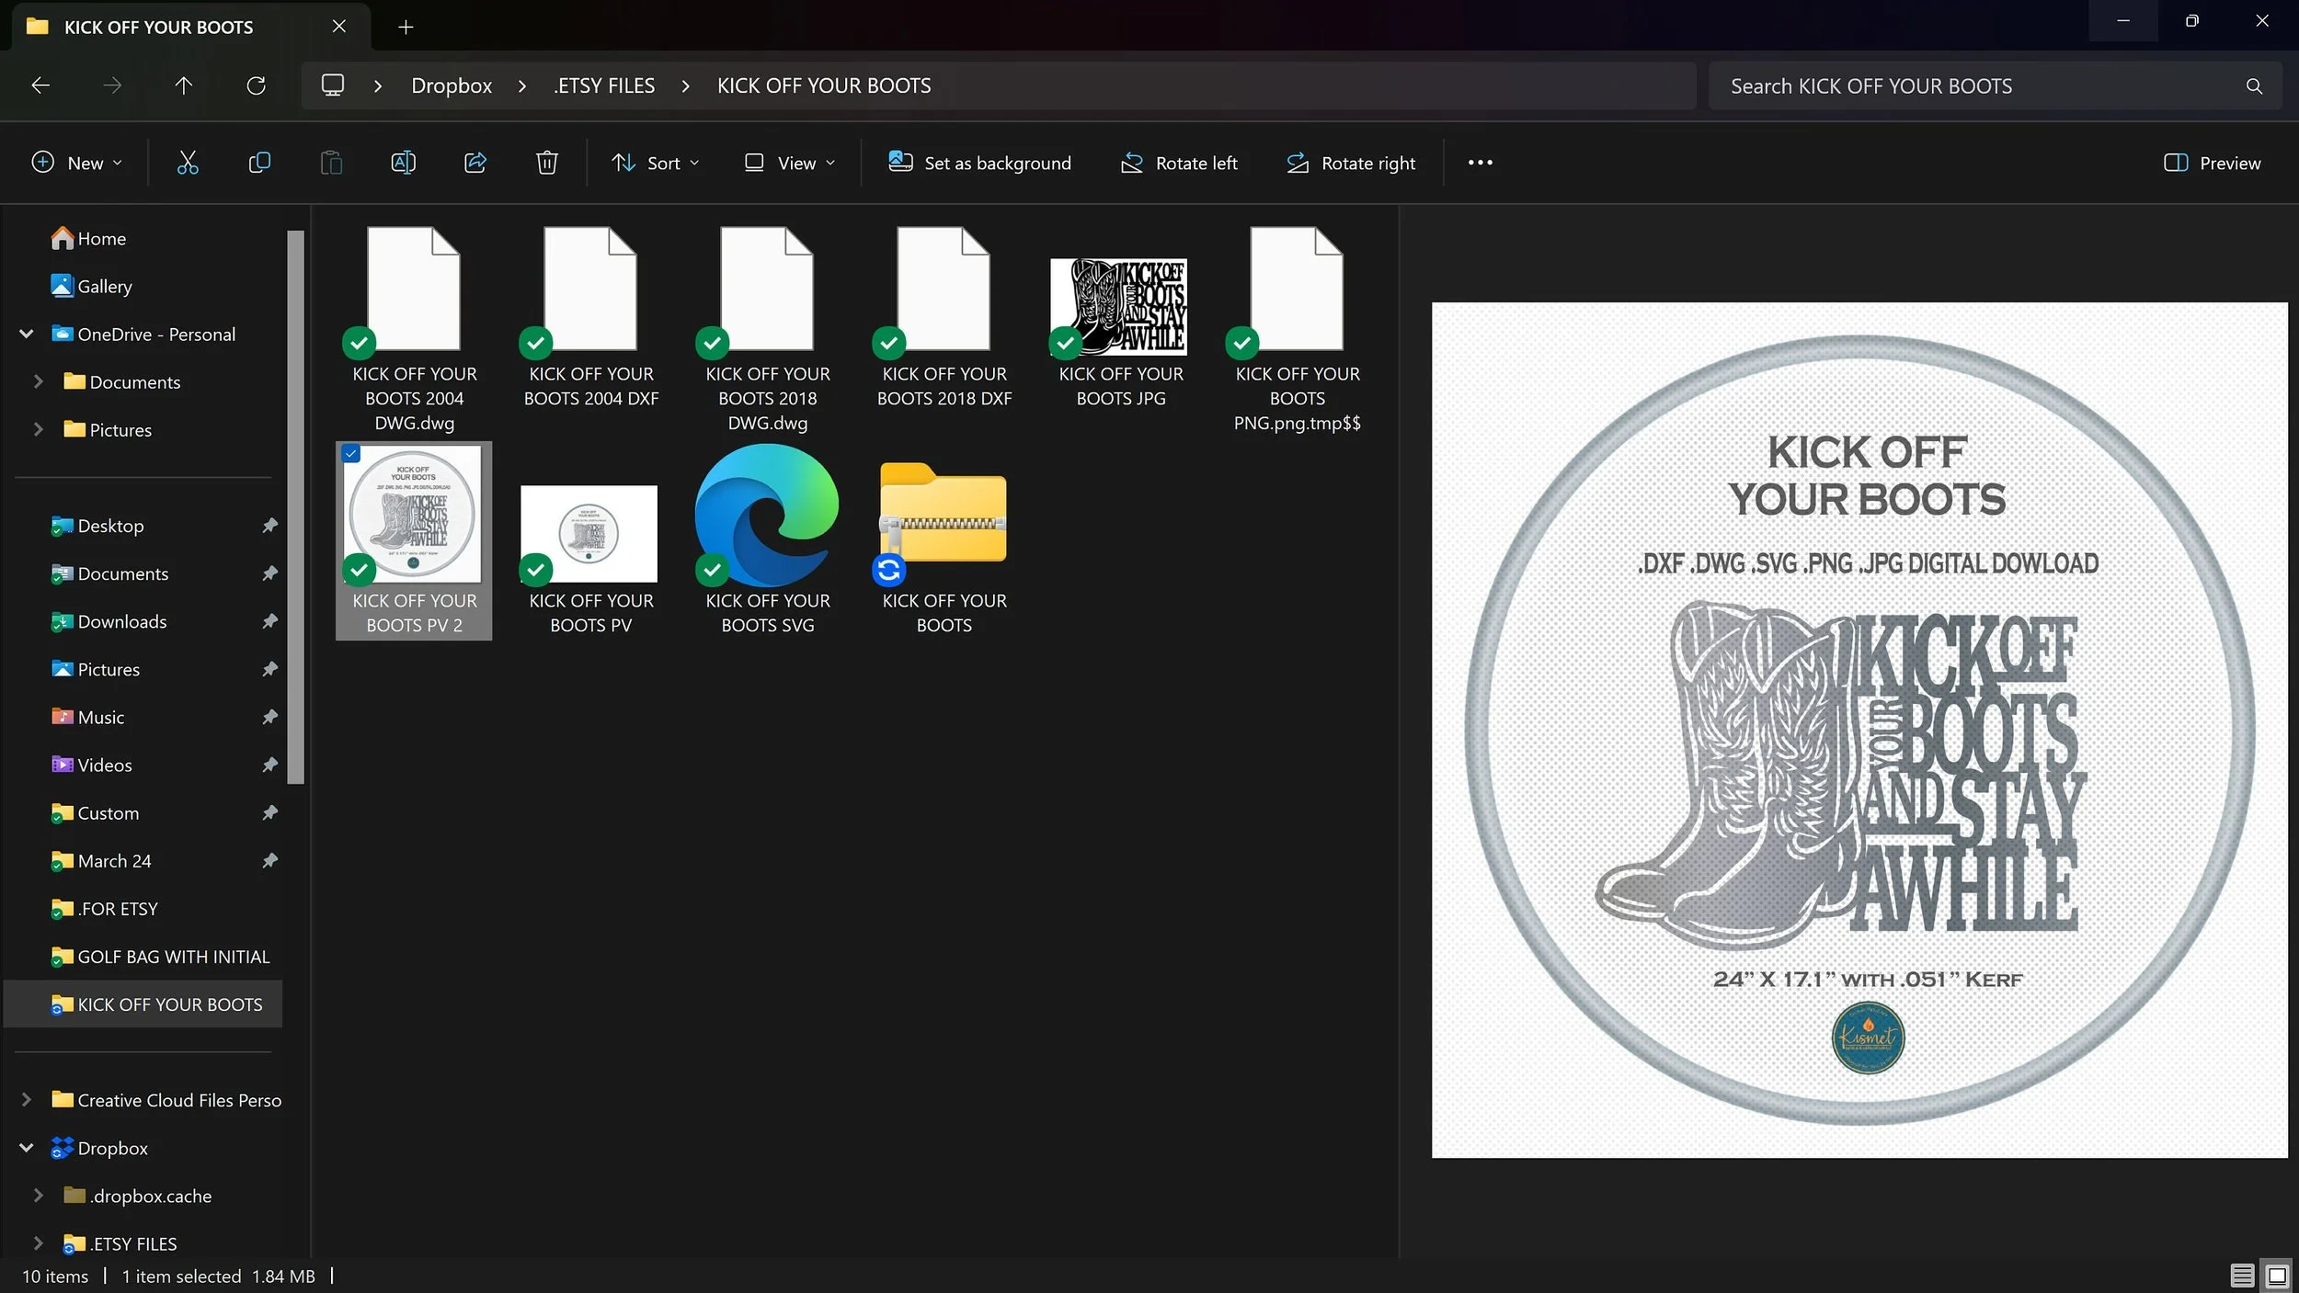
Task: Click the Refresh icon in navigation bar
Action: click(x=257, y=85)
